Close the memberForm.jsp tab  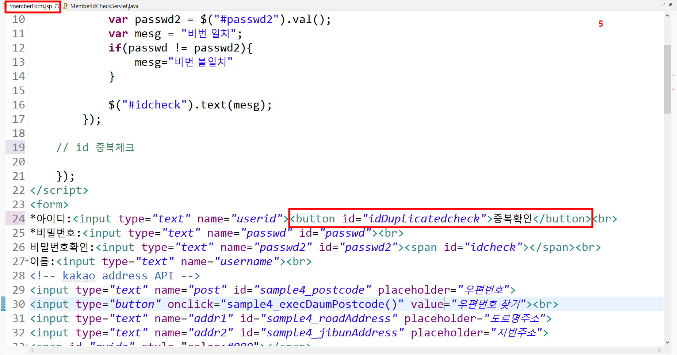[x=57, y=6]
